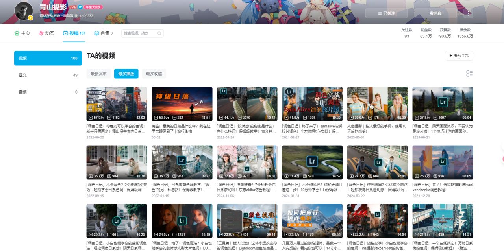504x251 pixels.
Task: Open the 如何把旅行拍成电影 video thumbnail
Action: pos(312,221)
